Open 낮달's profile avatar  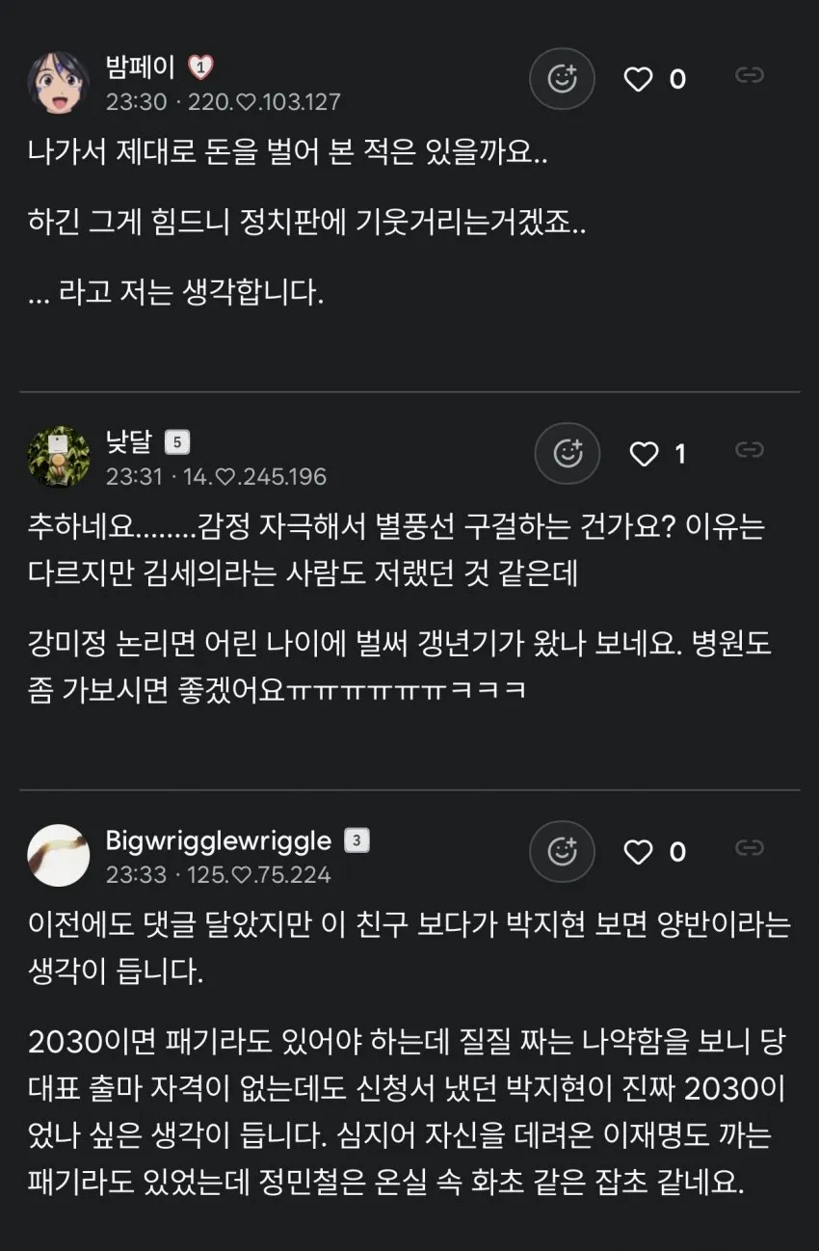pos(58,457)
